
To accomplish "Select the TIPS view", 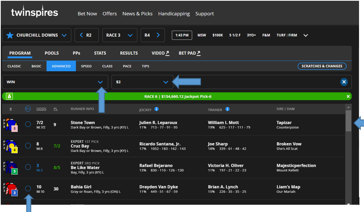I will pos(145,66).
